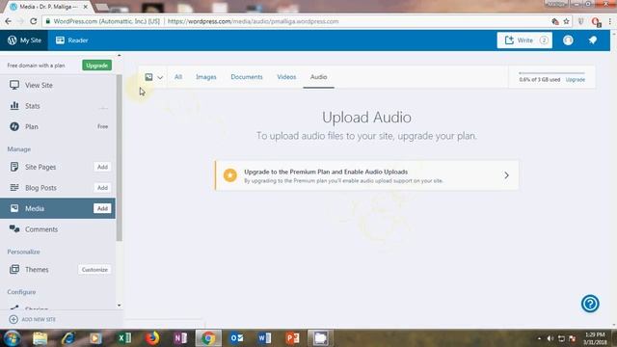
Task: Open Firefox from the taskbar
Action: (152, 338)
